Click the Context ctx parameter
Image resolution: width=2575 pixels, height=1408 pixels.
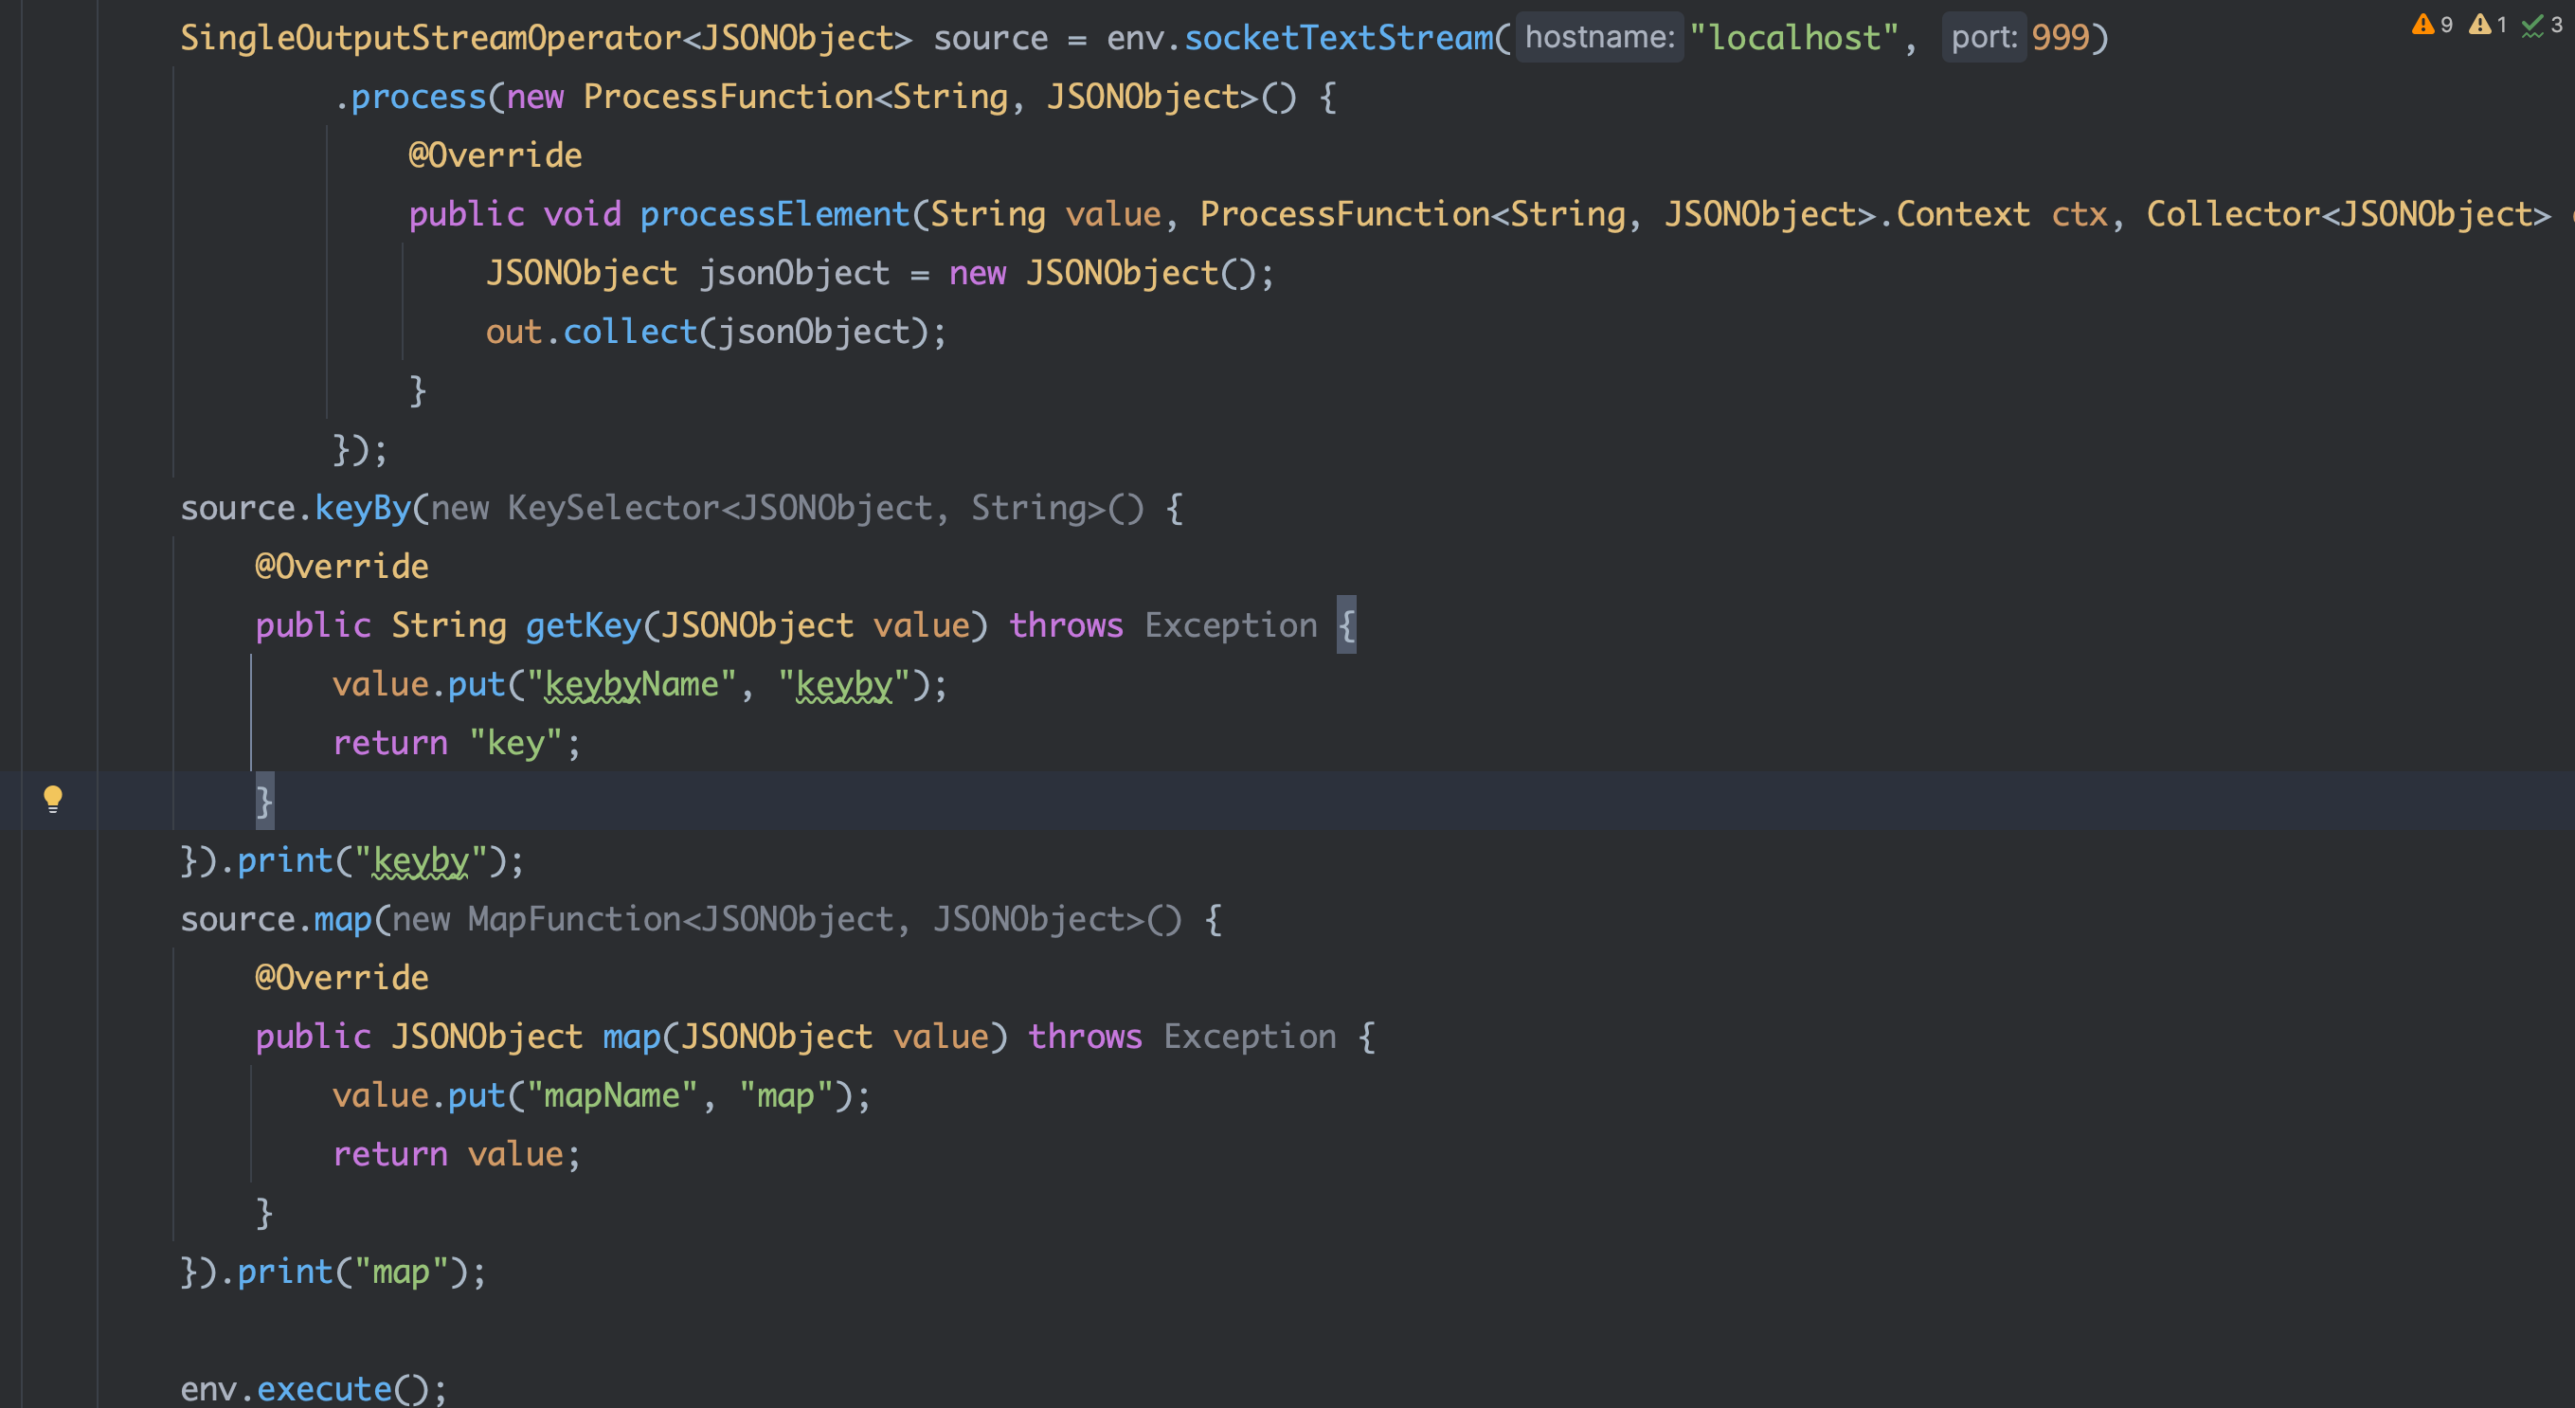click(x=2002, y=214)
